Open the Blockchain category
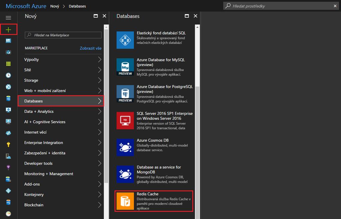The height and width of the screenshot is (219, 341). (x=61, y=205)
